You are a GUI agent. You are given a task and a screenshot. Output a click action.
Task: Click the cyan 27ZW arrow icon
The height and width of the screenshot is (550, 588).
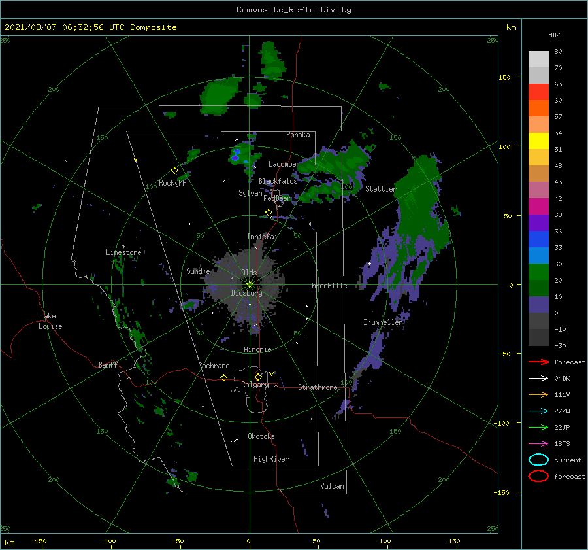(538, 411)
